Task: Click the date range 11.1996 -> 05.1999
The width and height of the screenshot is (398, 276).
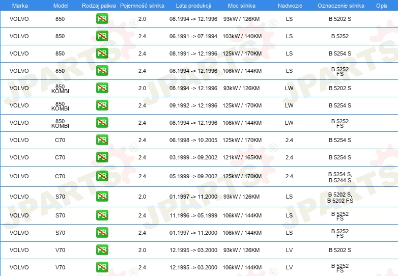Action: pos(193,215)
